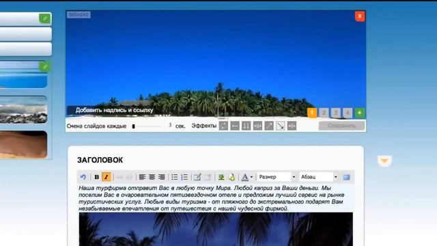Click the second blank sidebar item
Image resolution: width=437 pixels, height=246 pixels.
(26, 34)
